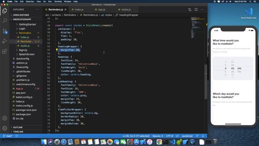Click the Open Changes icon in editor toolbar
The width and height of the screenshot is (259, 146).
tap(190, 10)
